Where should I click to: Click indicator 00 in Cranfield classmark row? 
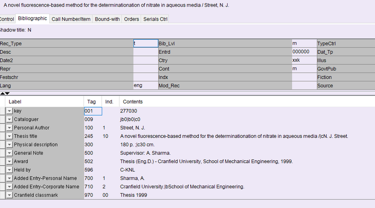click(x=105, y=195)
